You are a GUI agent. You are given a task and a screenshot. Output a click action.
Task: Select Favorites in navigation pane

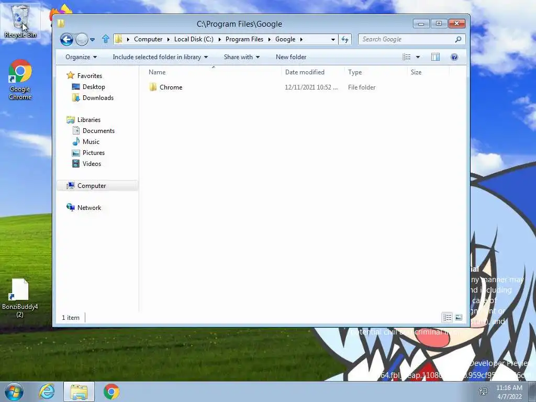[90, 75]
